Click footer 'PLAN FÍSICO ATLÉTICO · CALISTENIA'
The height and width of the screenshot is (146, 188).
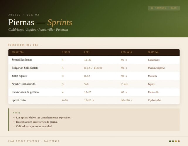pyautogui.click(x=34, y=141)
